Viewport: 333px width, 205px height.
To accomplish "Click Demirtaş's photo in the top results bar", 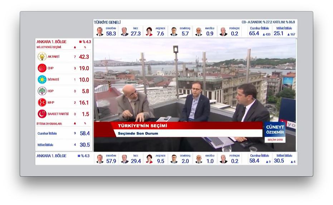I will click(x=174, y=32).
